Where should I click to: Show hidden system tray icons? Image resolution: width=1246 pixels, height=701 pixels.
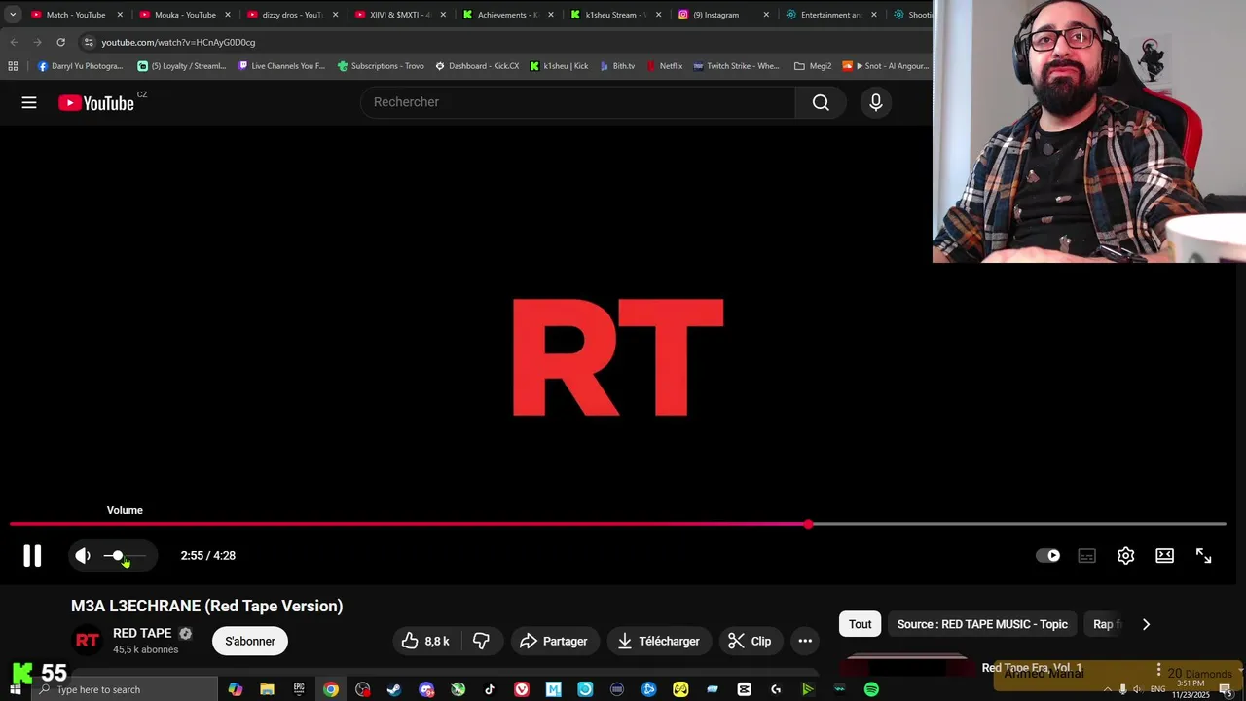click(x=1107, y=689)
